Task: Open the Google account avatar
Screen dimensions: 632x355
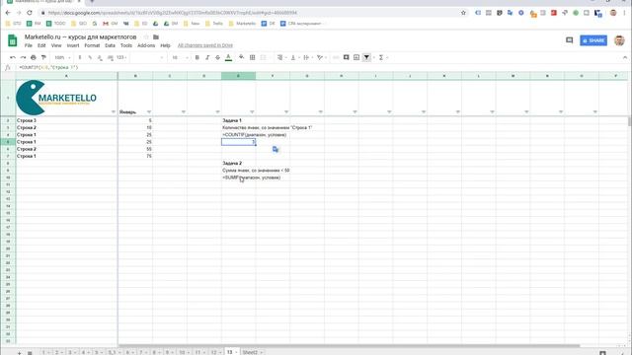Action: [x=619, y=40]
